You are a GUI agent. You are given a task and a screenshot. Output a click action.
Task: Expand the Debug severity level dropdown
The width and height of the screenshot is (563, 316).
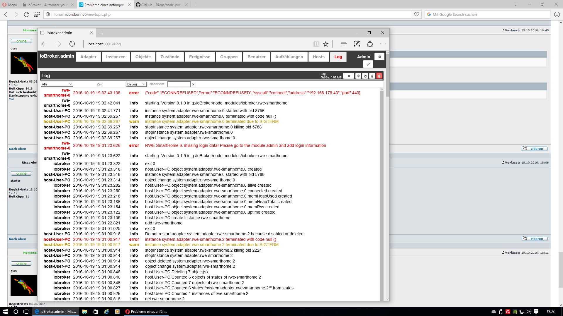[136, 84]
